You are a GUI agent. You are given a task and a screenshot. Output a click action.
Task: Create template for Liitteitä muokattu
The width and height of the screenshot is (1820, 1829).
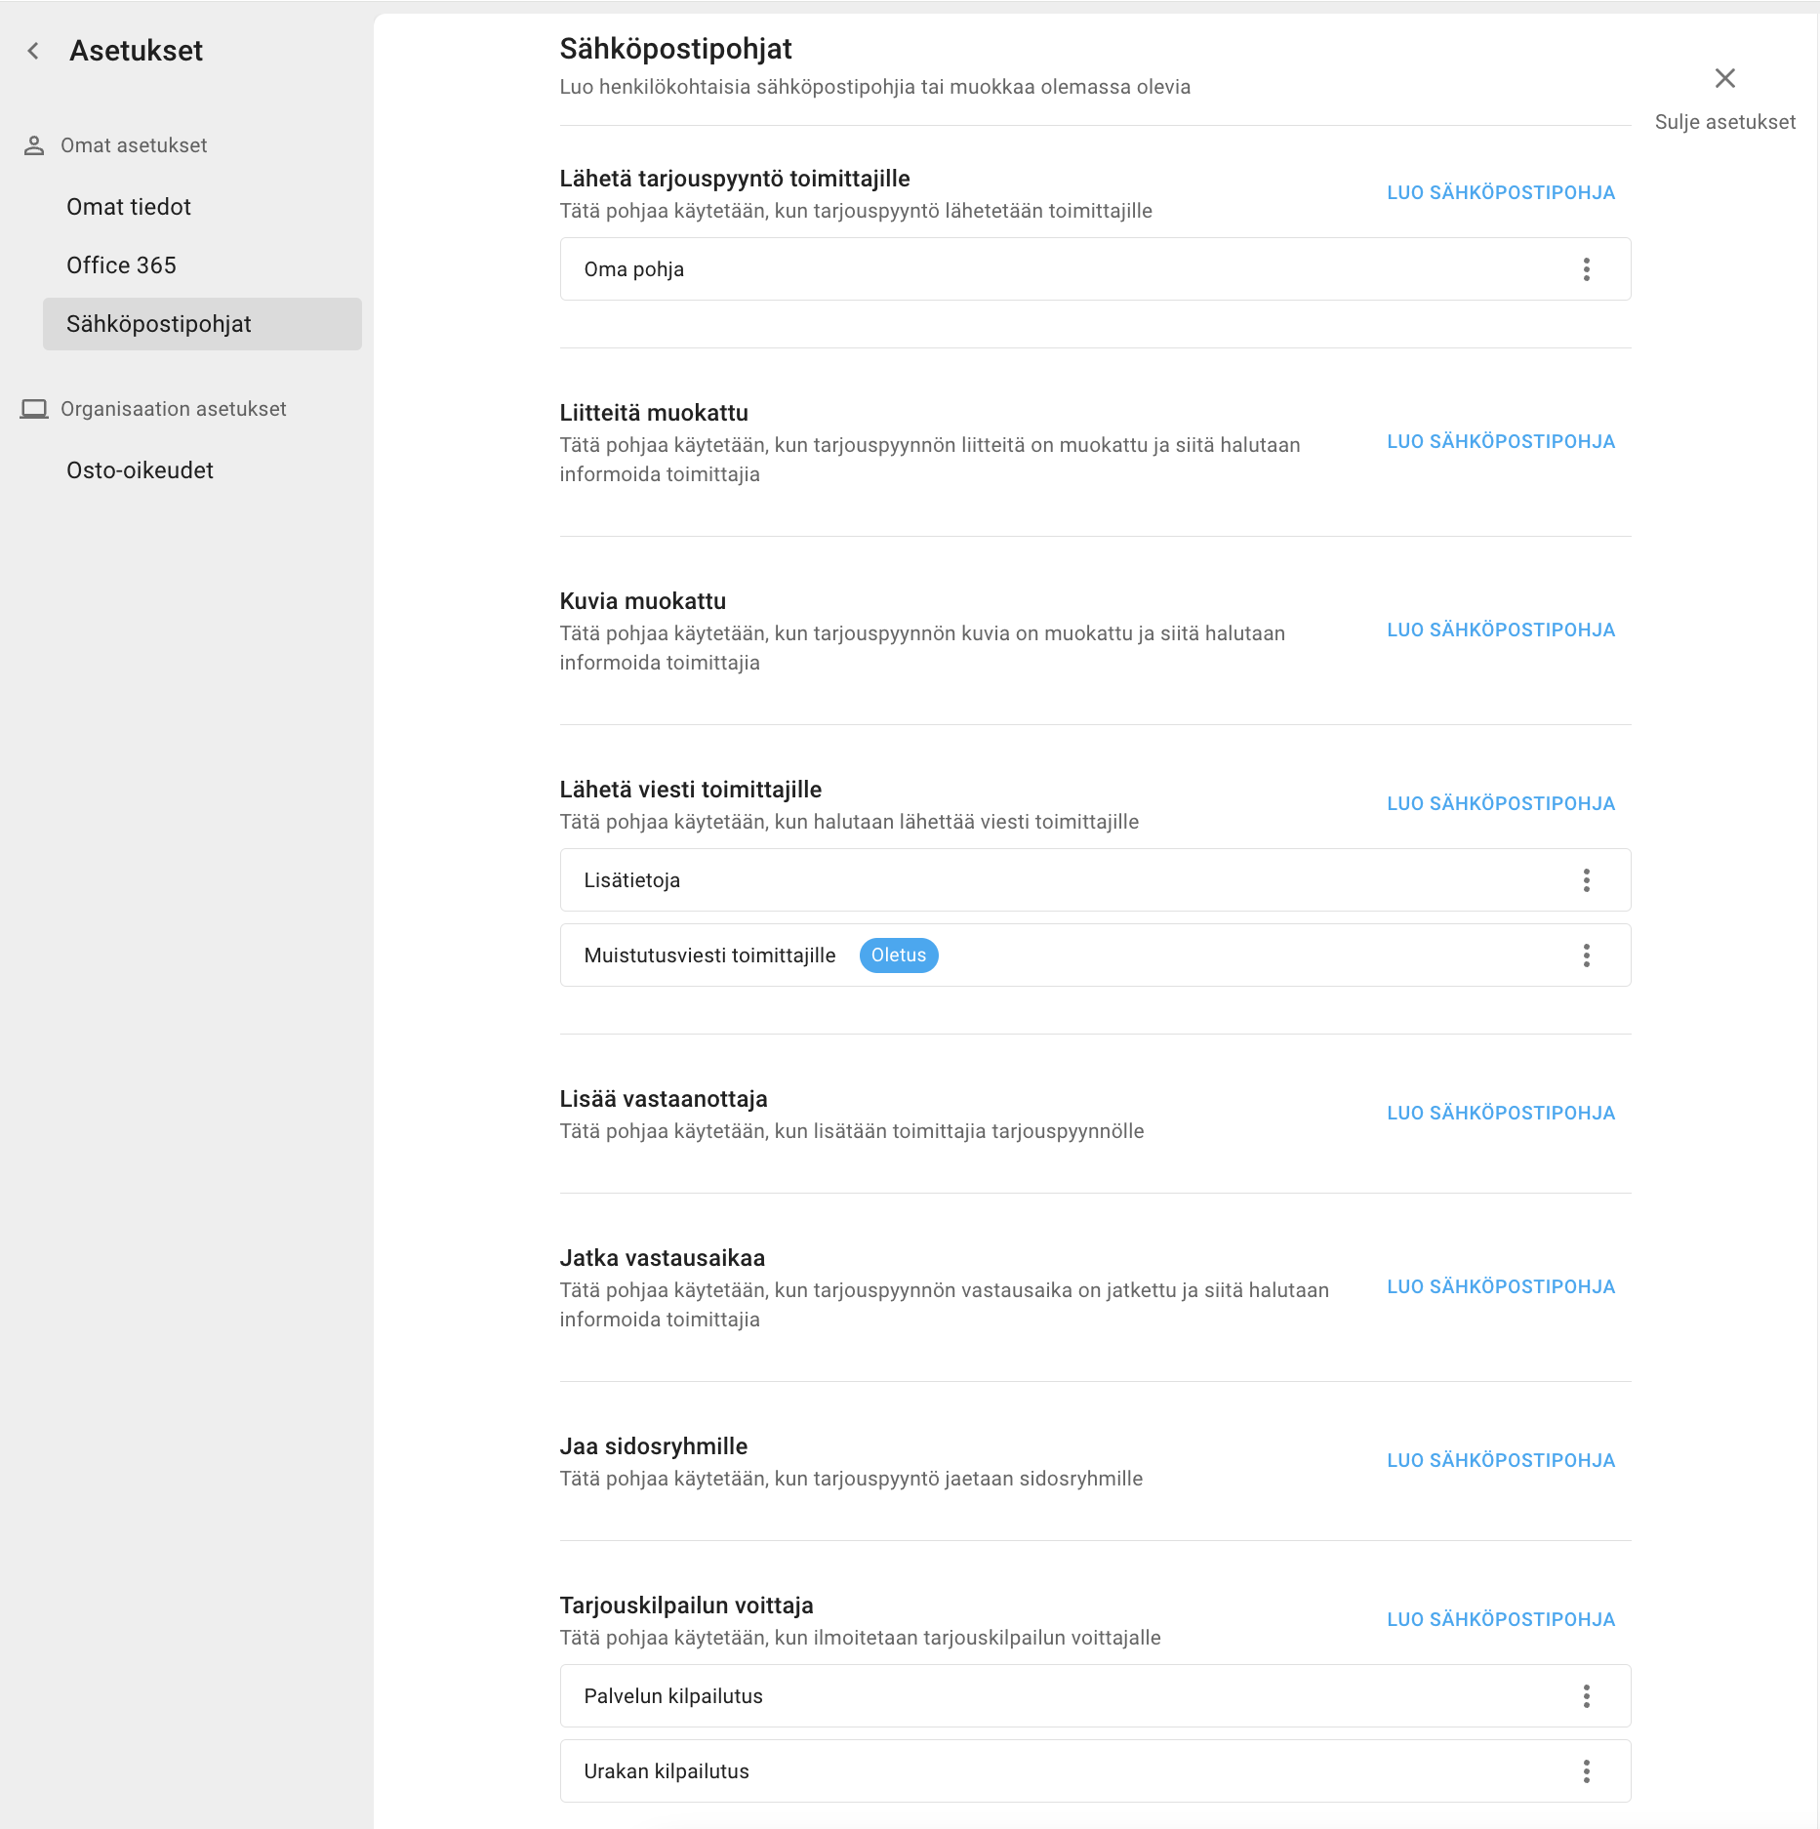[1501, 441]
